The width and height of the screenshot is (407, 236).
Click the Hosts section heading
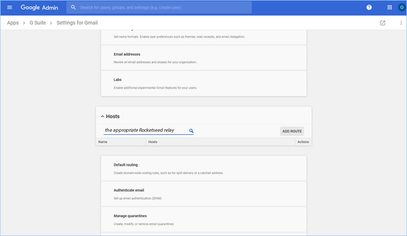tap(112, 116)
